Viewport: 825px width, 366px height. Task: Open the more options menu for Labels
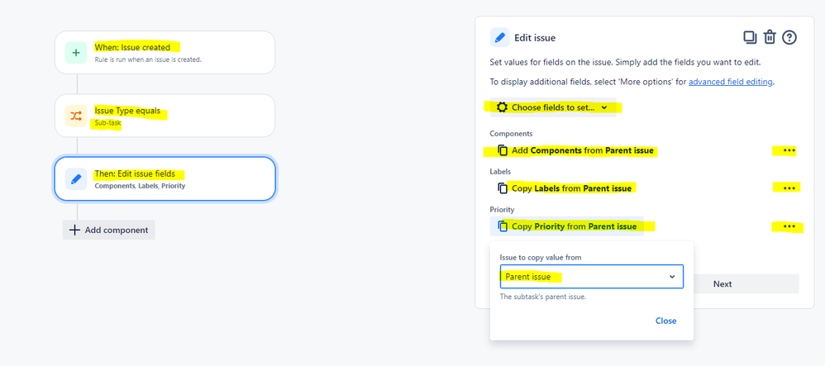789,188
